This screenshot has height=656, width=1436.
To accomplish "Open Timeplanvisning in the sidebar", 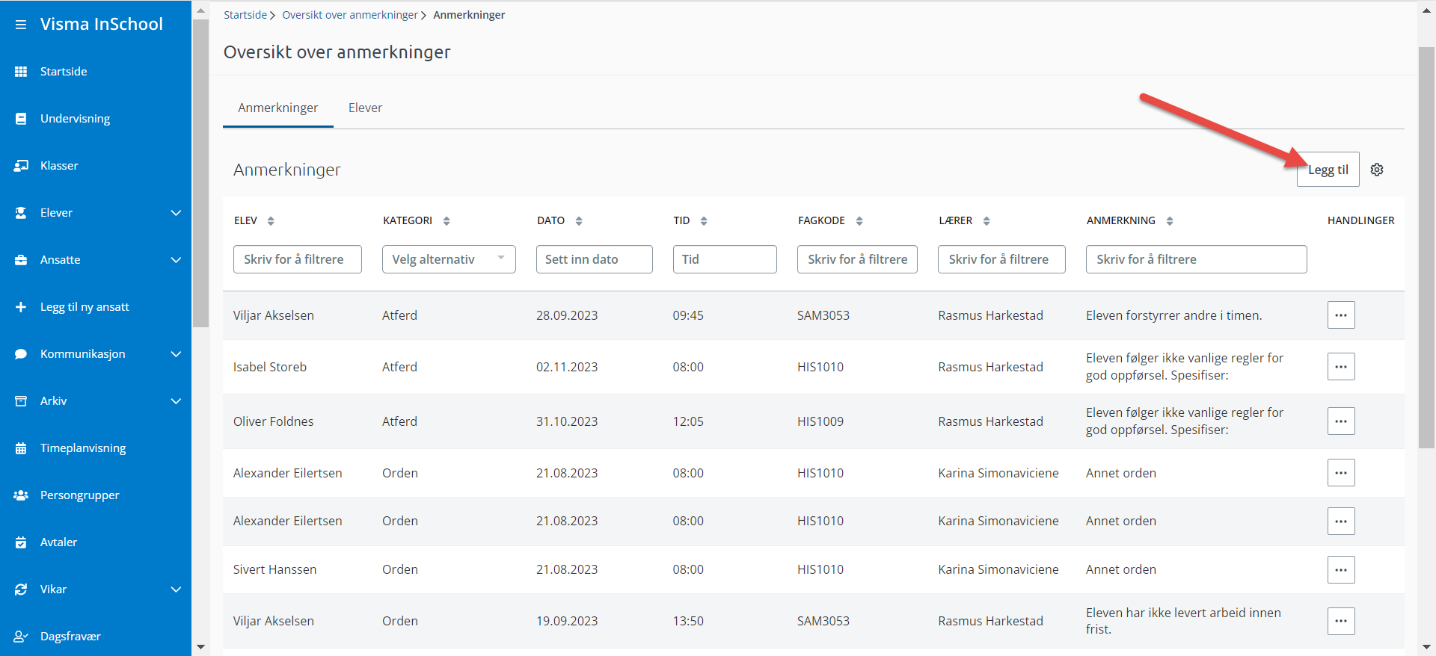I will [x=83, y=448].
